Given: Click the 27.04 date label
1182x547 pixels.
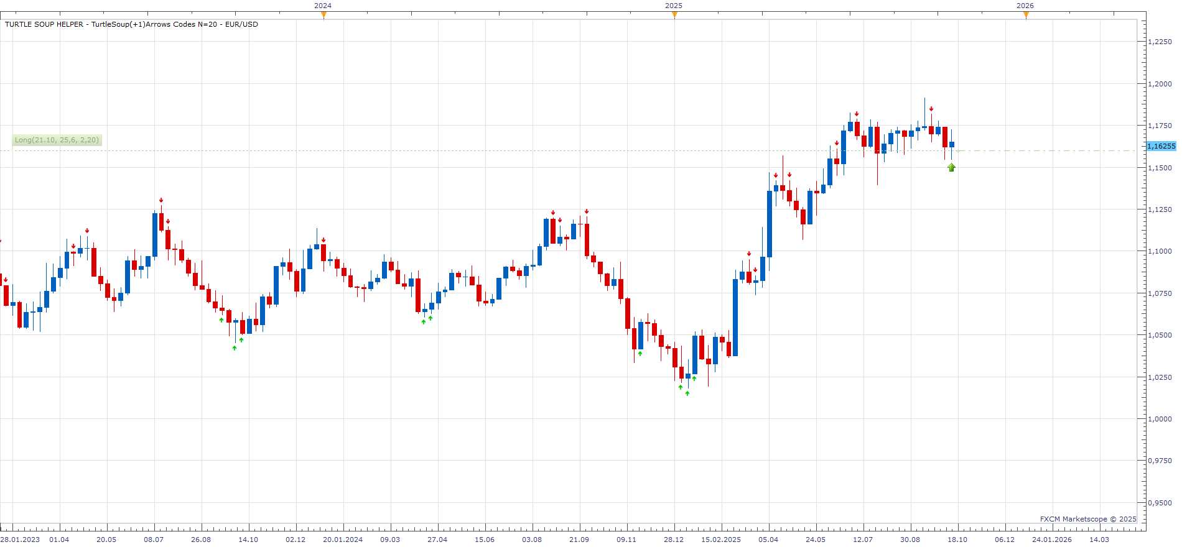Looking at the screenshot, I should click(x=437, y=540).
